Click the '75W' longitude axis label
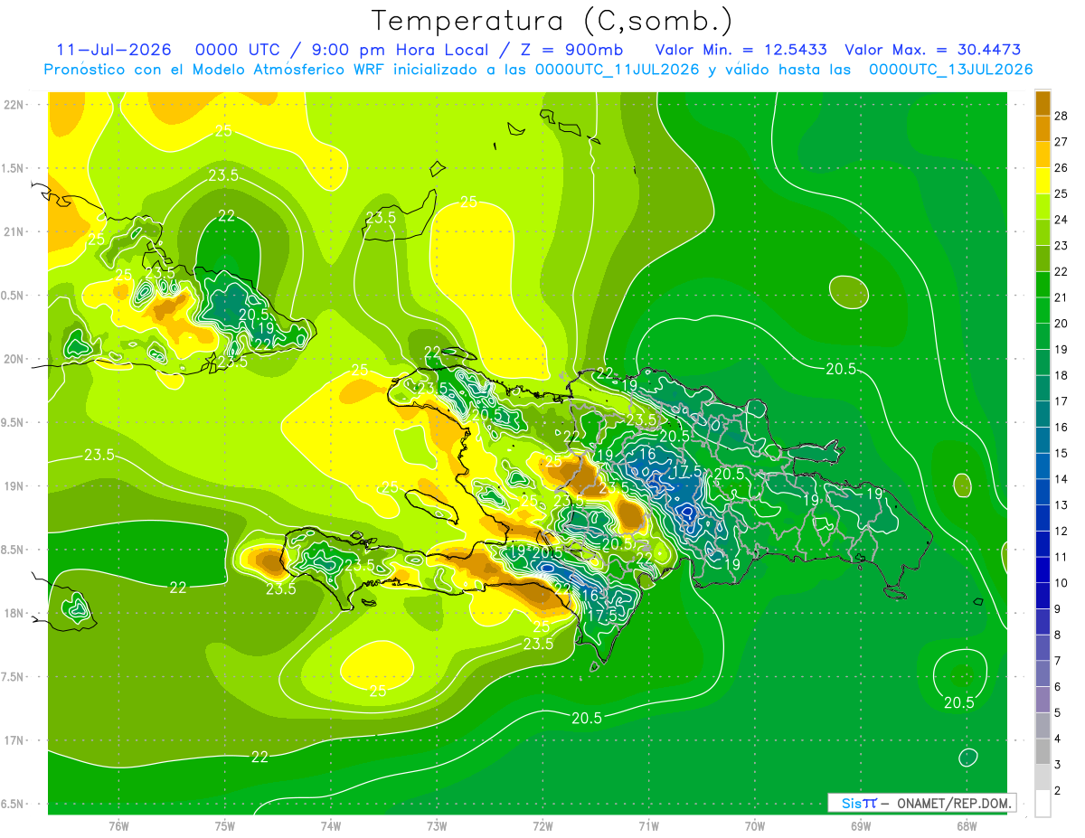The width and height of the screenshot is (1085, 838). [225, 826]
